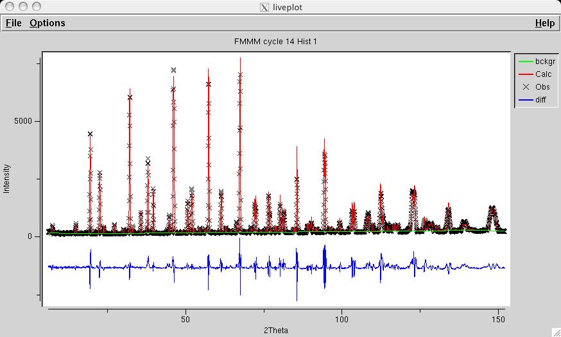The image size is (561, 337).
Task: Close the liveplot window
Action: 10,7
